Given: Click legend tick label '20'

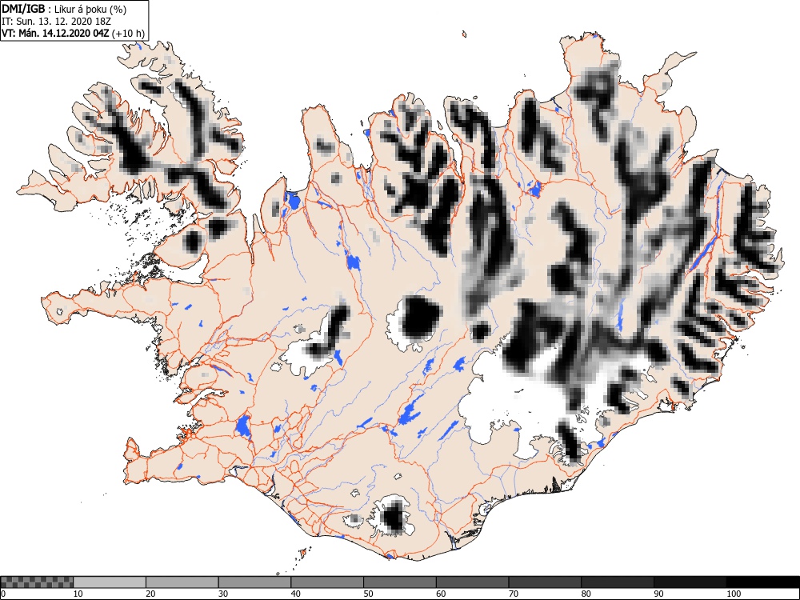Looking at the screenshot, I should click(150, 594).
